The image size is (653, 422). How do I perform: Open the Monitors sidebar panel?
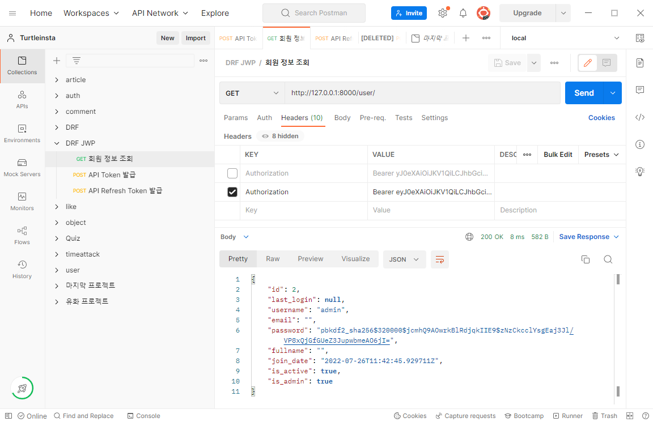(22, 202)
